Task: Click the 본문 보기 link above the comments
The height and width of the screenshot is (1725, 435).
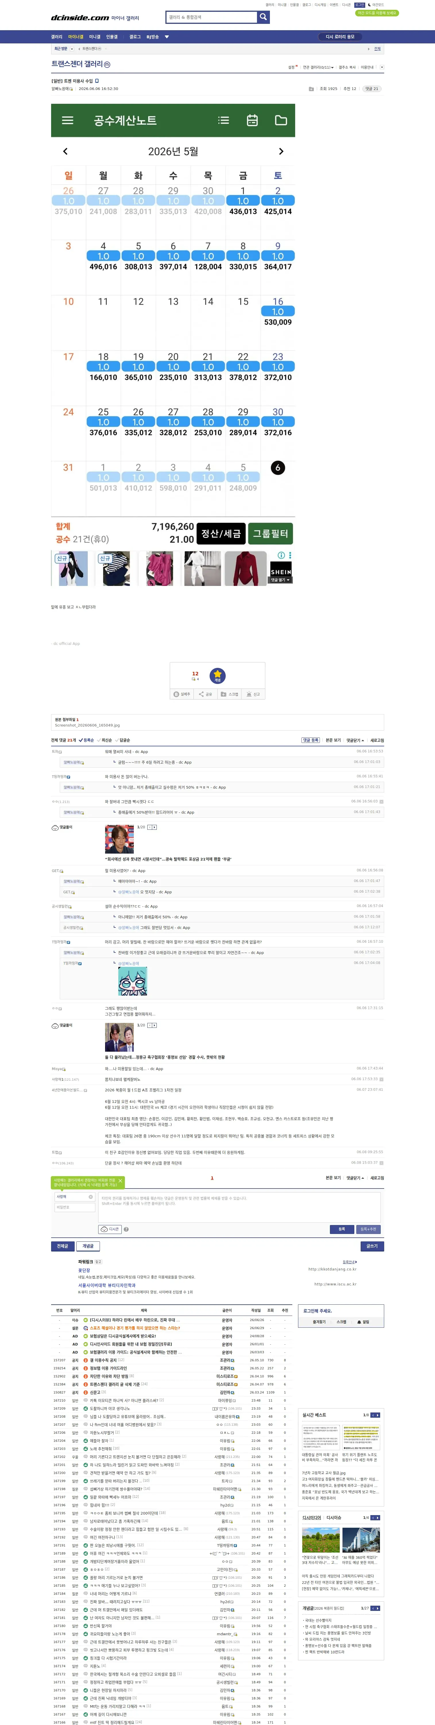Action: pyautogui.click(x=333, y=741)
